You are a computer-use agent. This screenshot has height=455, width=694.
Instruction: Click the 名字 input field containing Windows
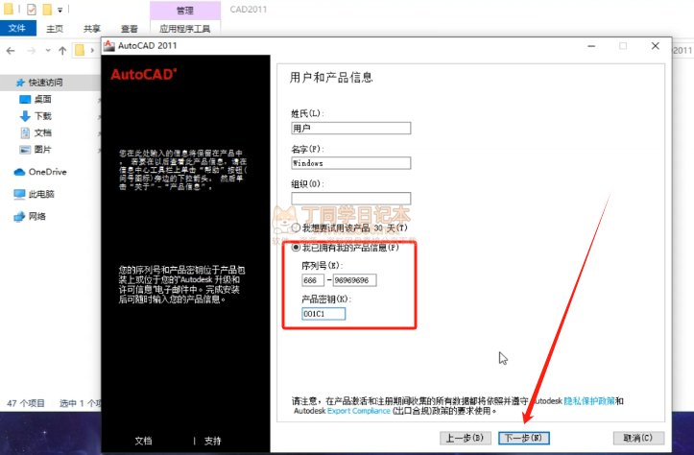click(351, 163)
